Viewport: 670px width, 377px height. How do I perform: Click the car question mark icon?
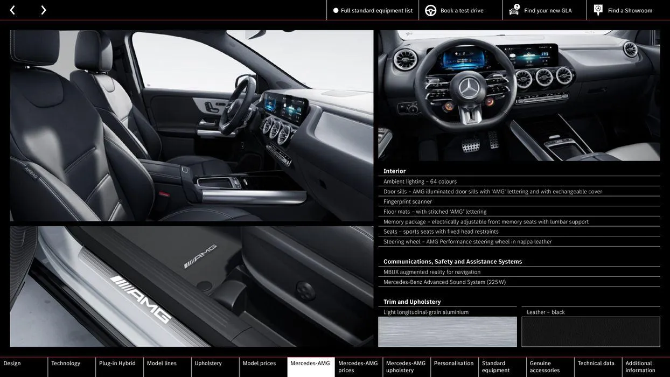pyautogui.click(x=514, y=10)
